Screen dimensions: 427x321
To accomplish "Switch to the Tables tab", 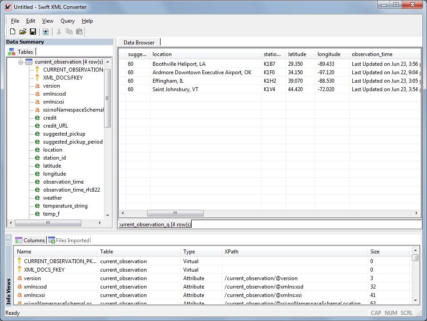I will coord(21,52).
